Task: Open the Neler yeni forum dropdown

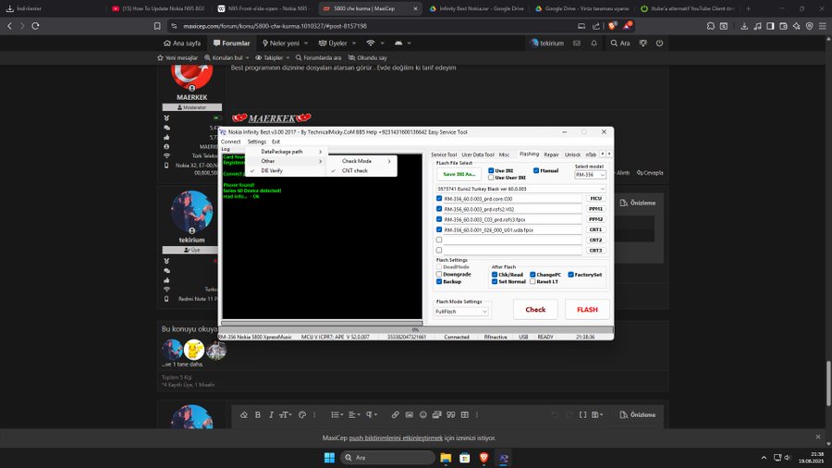Action: tap(285, 43)
